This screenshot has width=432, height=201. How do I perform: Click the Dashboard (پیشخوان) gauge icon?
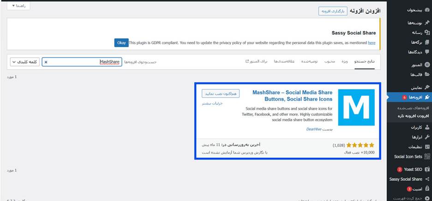pos(427,10)
